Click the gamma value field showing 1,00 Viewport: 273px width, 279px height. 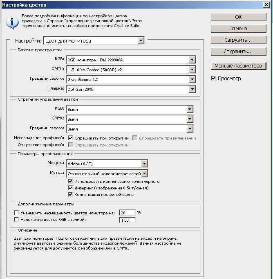(x=127, y=220)
